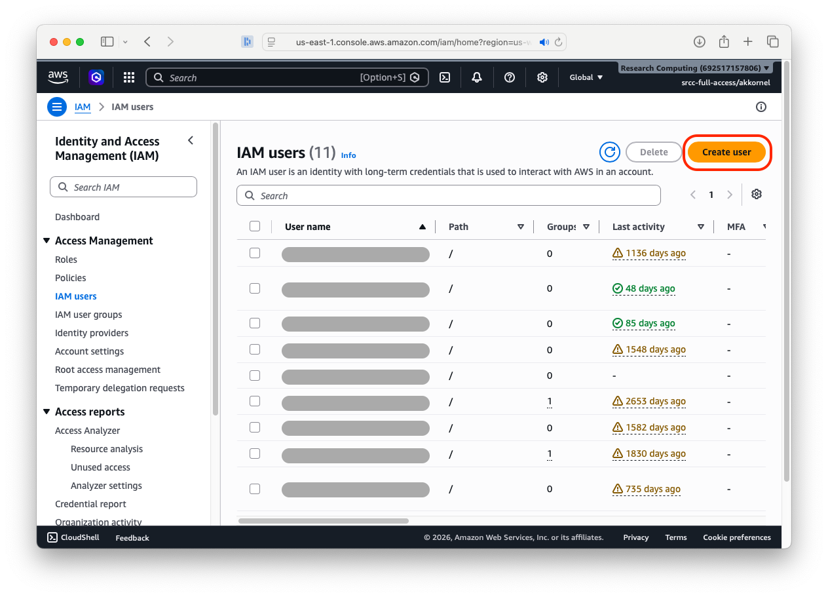Open a new Safari tab
The image size is (828, 597).
coord(748,41)
